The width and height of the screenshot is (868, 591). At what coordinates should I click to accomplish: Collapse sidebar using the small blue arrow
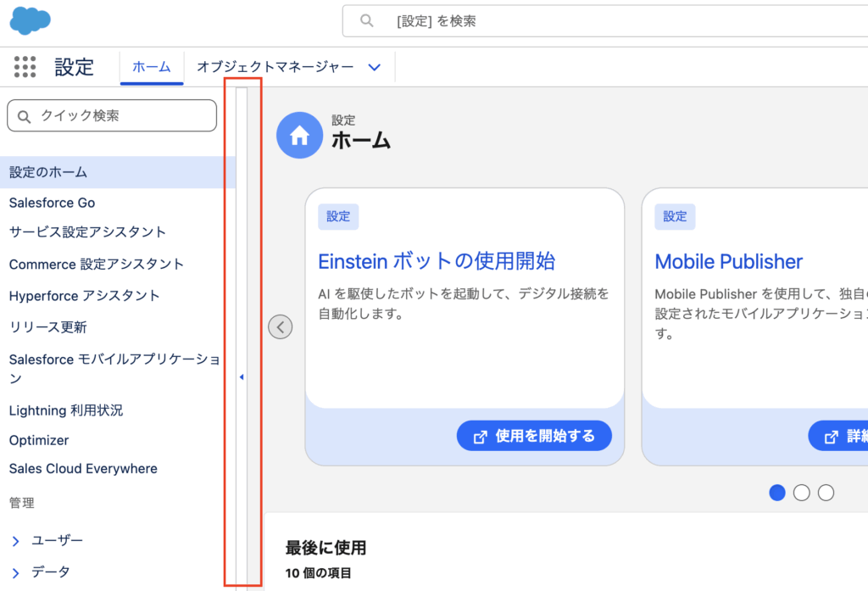[242, 376]
